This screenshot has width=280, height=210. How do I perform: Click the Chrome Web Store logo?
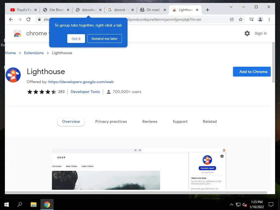(x=17, y=33)
